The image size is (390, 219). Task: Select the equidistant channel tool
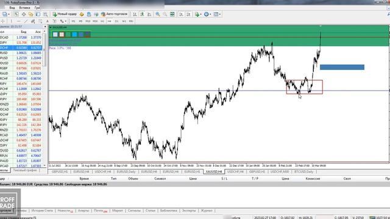point(33,21)
